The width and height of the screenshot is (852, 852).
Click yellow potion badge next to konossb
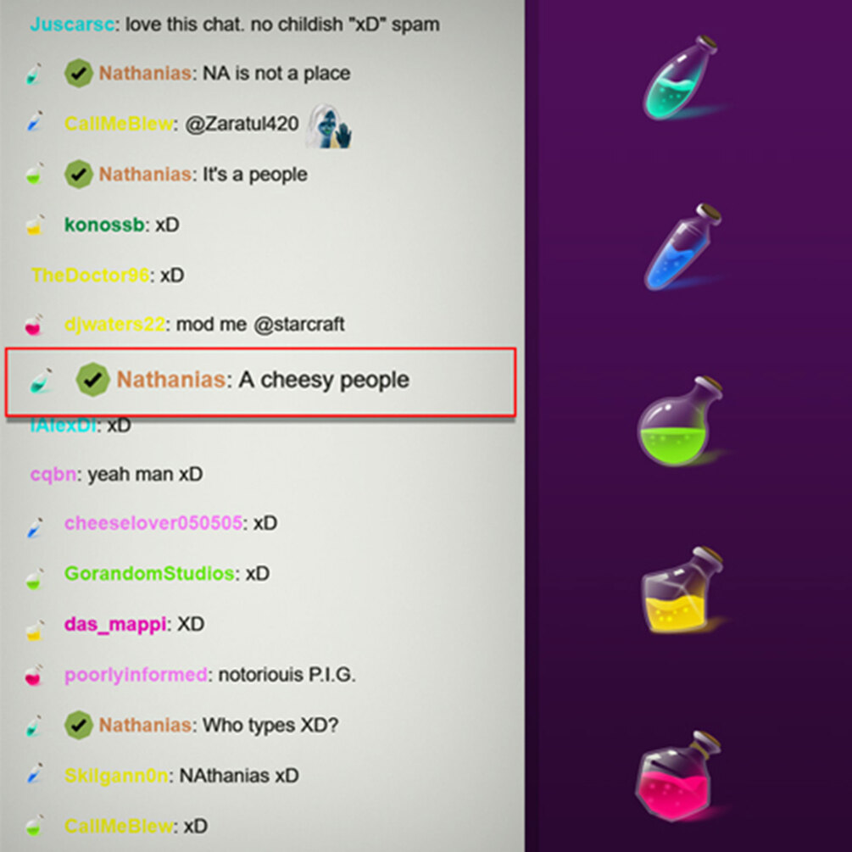[34, 225]
